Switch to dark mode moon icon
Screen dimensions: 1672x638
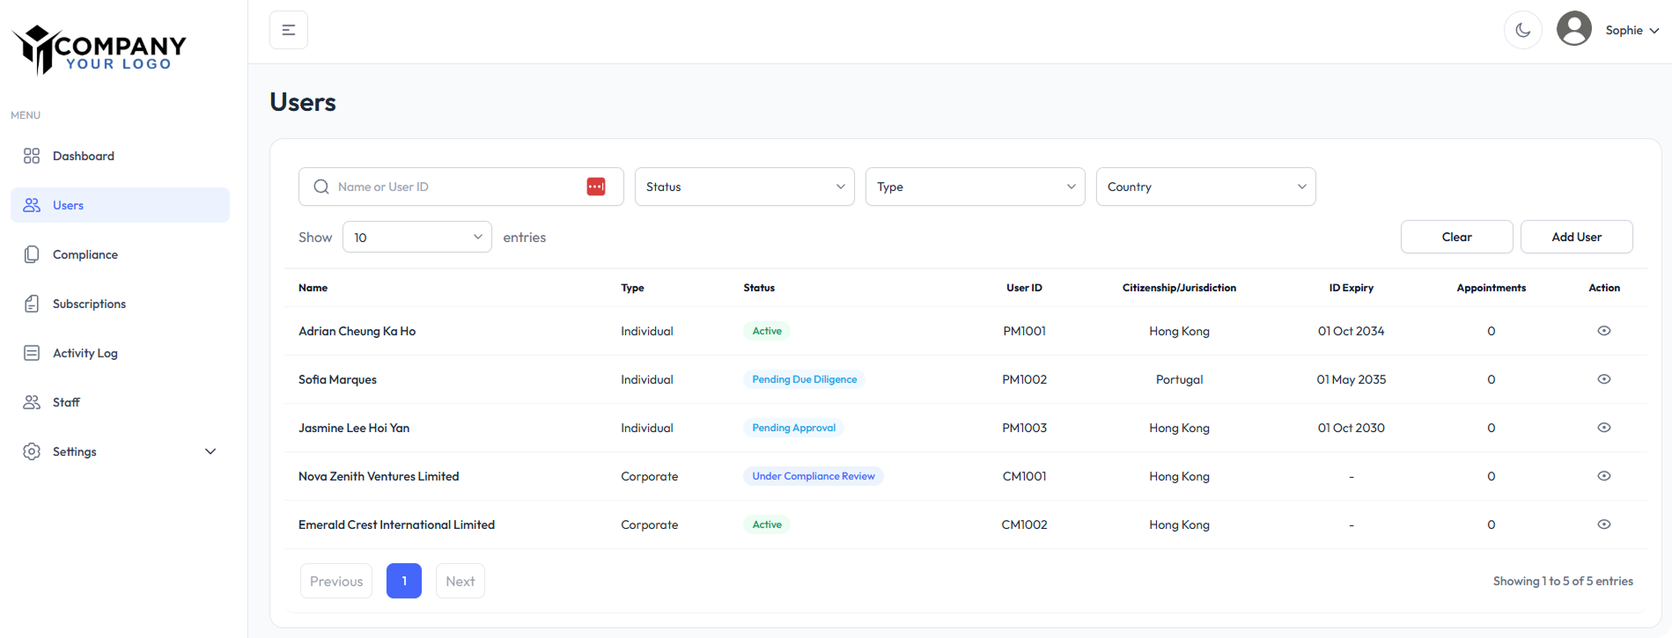(1523, 30)
